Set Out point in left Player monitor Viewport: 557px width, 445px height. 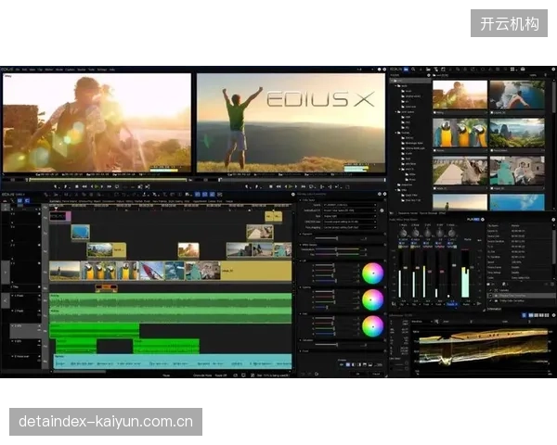pos(66,186)
